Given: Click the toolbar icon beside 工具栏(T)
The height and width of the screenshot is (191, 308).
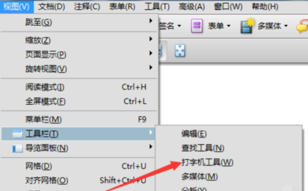Looking at the screenshot, I should [17, 134].
